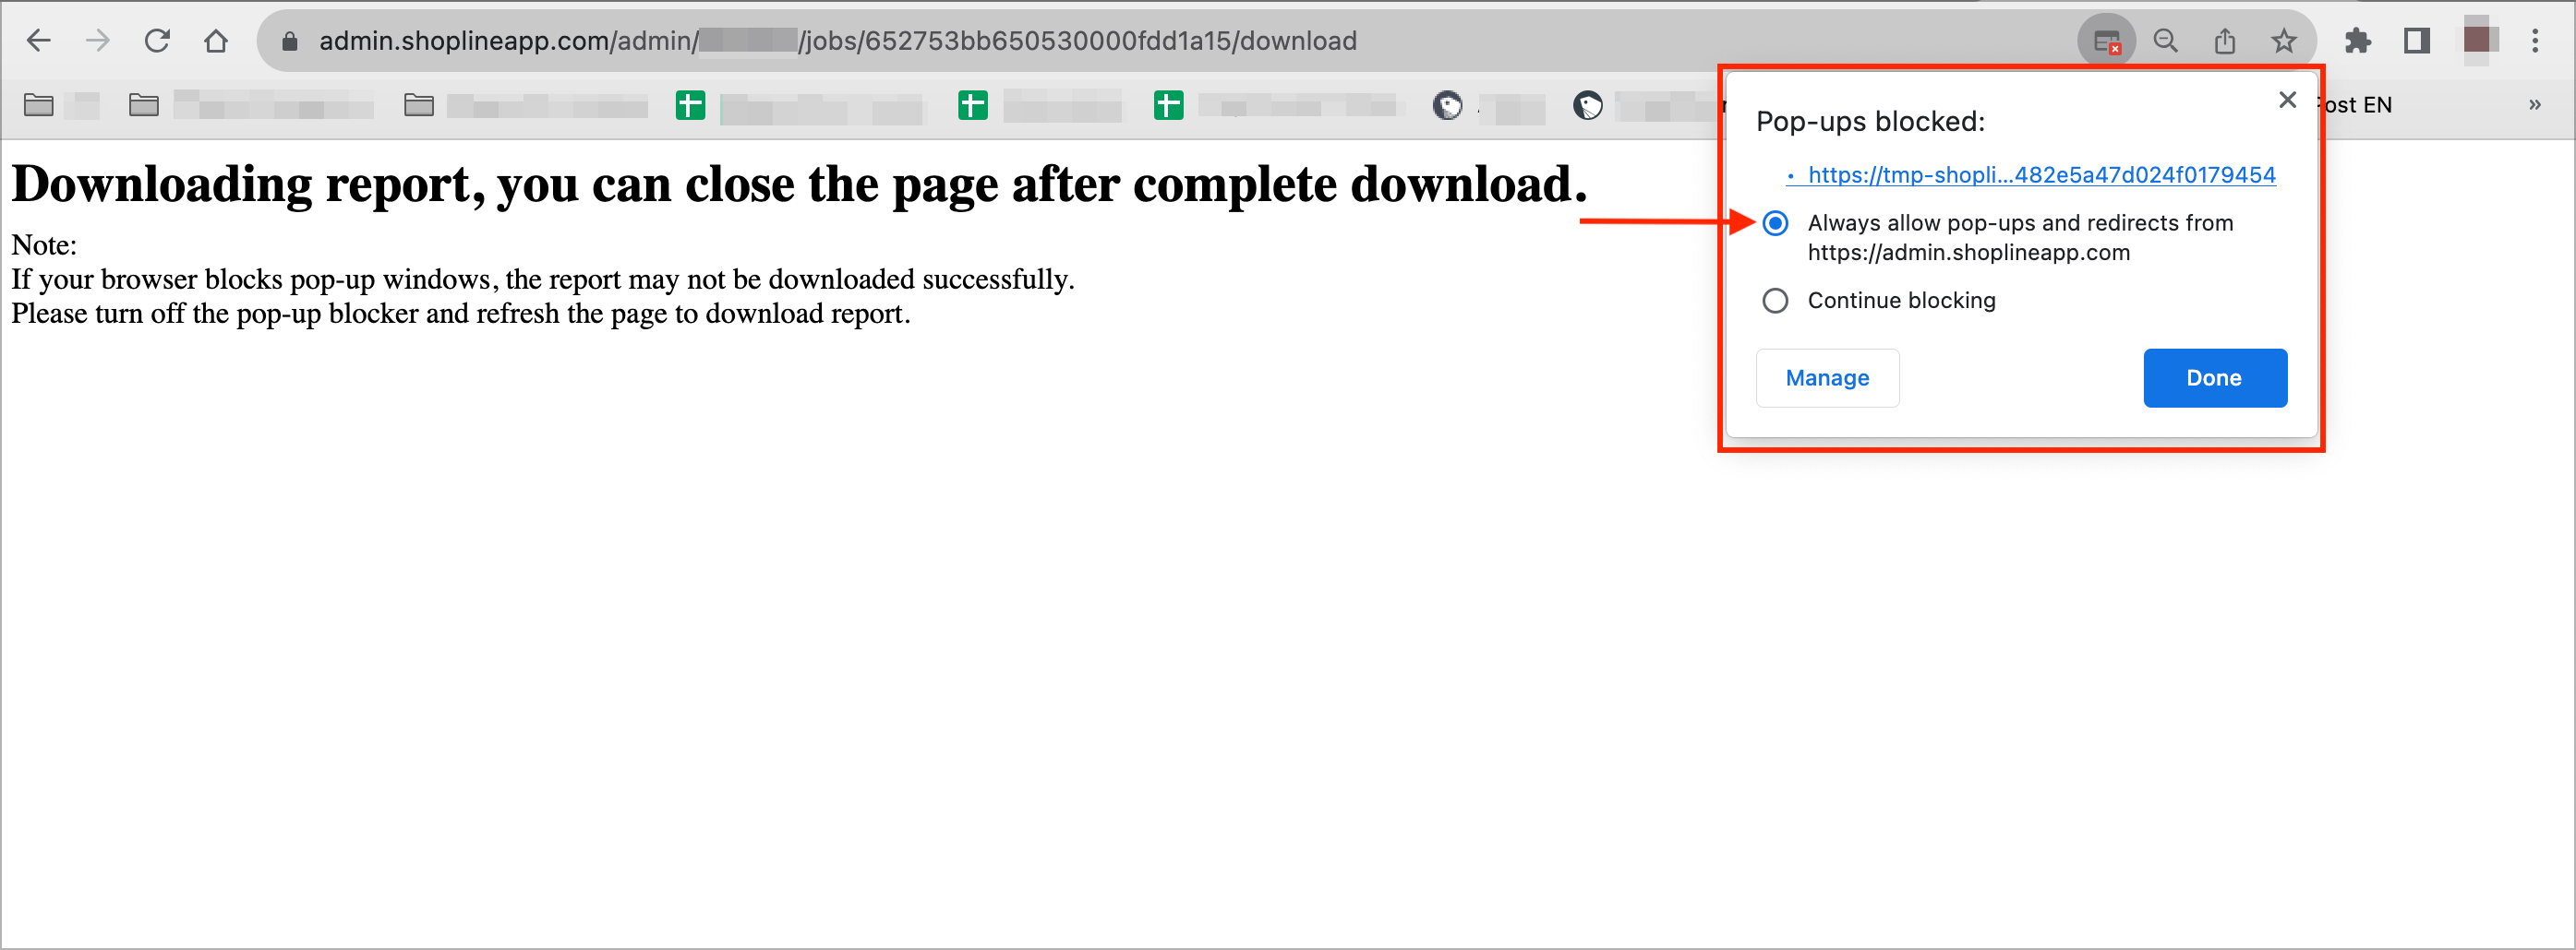Viewport: 2576px width, 950px height.
Task: Open the Extensions puzzle piece menu
Action: 2357,41
